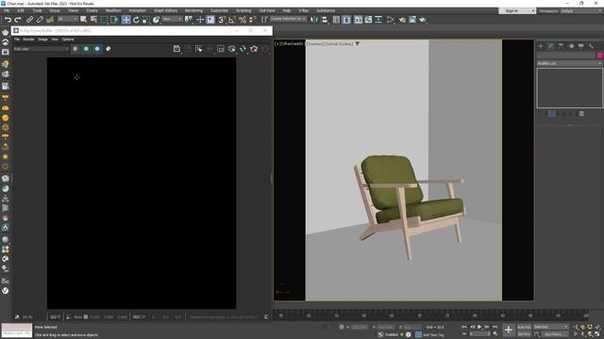Click the Render Setup teapot icon
The height and width of the screenshot is (339, 604).
coord(402,20)
